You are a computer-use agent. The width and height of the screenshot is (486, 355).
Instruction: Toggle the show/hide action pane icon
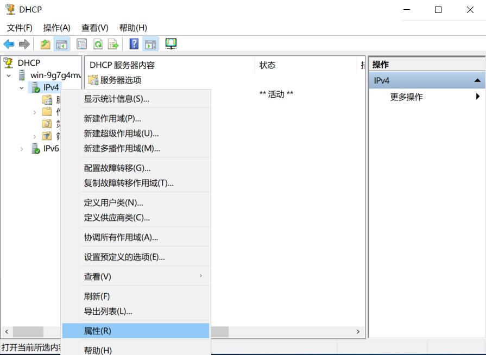click(x=150, y=44)
